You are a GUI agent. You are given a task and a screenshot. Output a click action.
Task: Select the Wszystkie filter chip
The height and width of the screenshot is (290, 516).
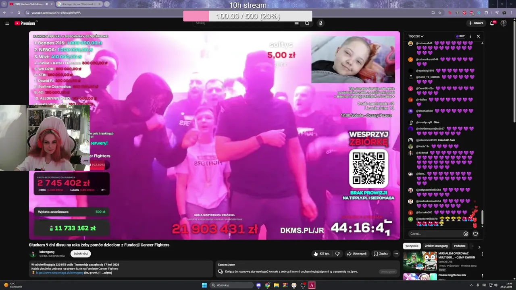coord(412,246)
